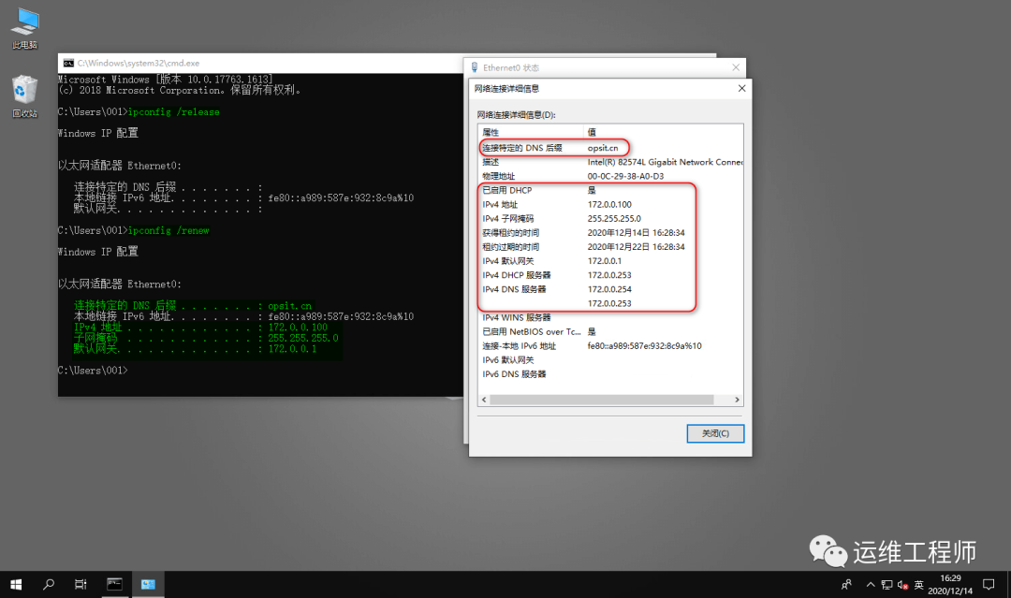This screenshot has width=1011, height=598.
Task: Select the opsit.cn DNS suffix value
Action: pyautogui.click(x=602, y=148)
